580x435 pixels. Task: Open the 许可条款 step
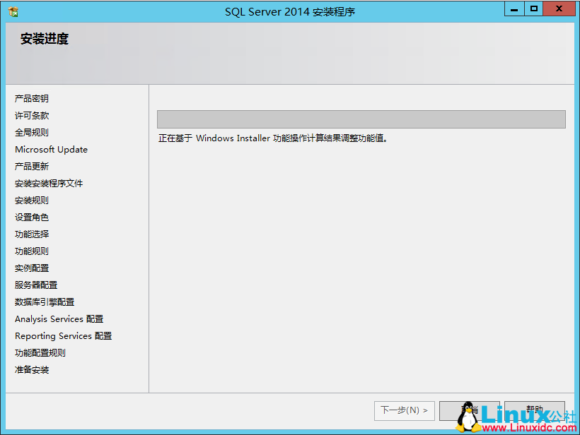point(30,115)
